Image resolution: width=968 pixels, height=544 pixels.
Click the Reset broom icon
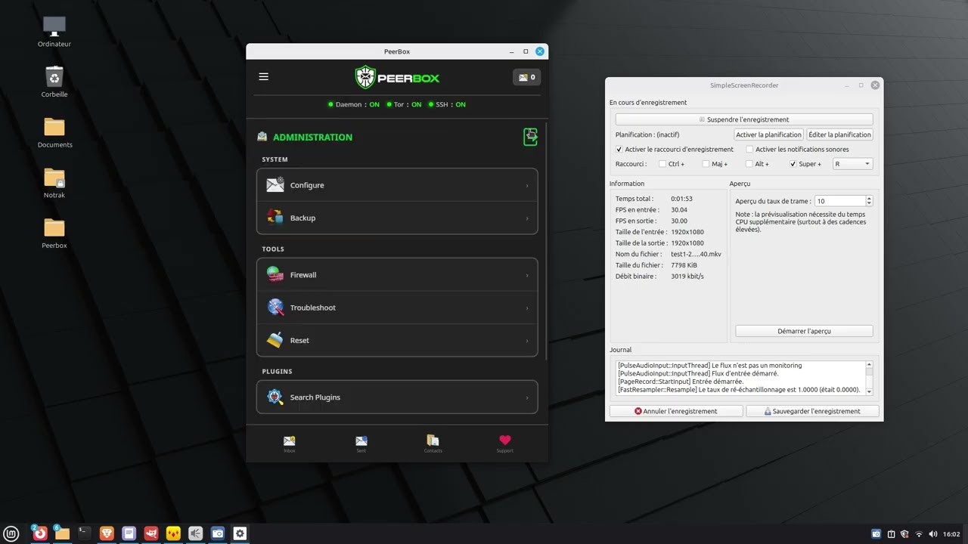(275, 340)
